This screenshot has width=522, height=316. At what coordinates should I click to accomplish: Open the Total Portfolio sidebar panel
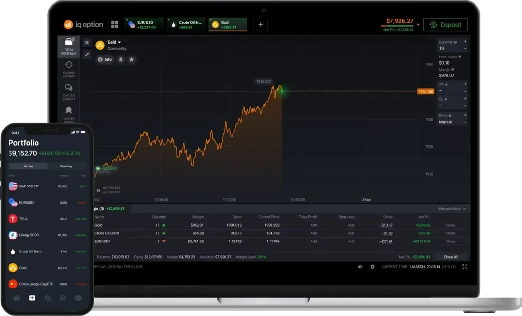(x=69, y=46)
